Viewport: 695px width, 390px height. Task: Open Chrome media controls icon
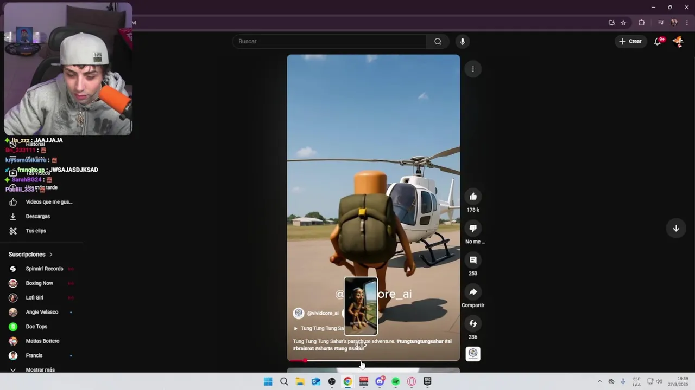pos(661,23)
